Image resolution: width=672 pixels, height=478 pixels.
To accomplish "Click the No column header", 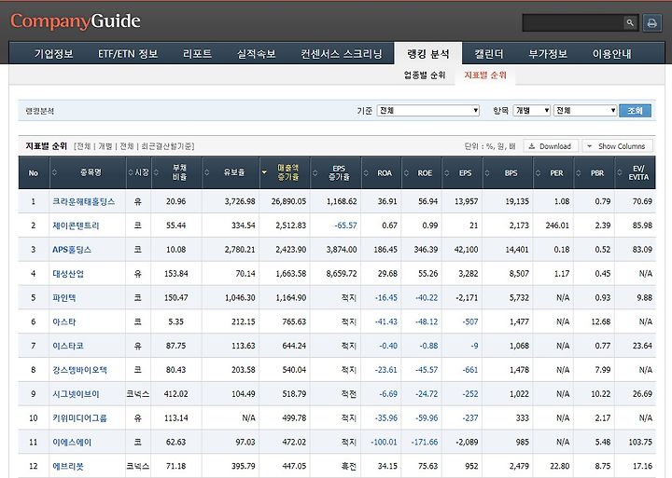I will coord(34,173).
